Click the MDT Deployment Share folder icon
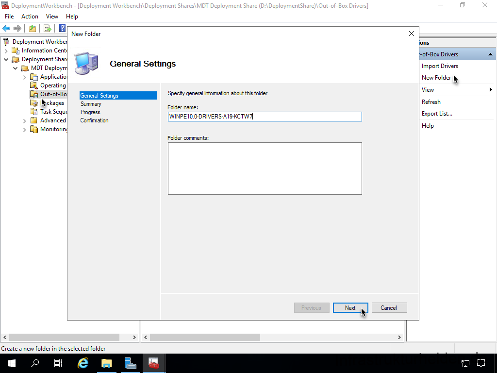Image resolution: width=497 pixels, height=373 pixels. tap(25, 68)
